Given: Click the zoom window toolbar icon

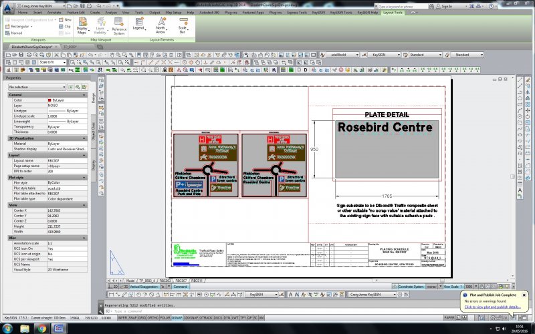Looking at the screenshot, I should [73, 62].
